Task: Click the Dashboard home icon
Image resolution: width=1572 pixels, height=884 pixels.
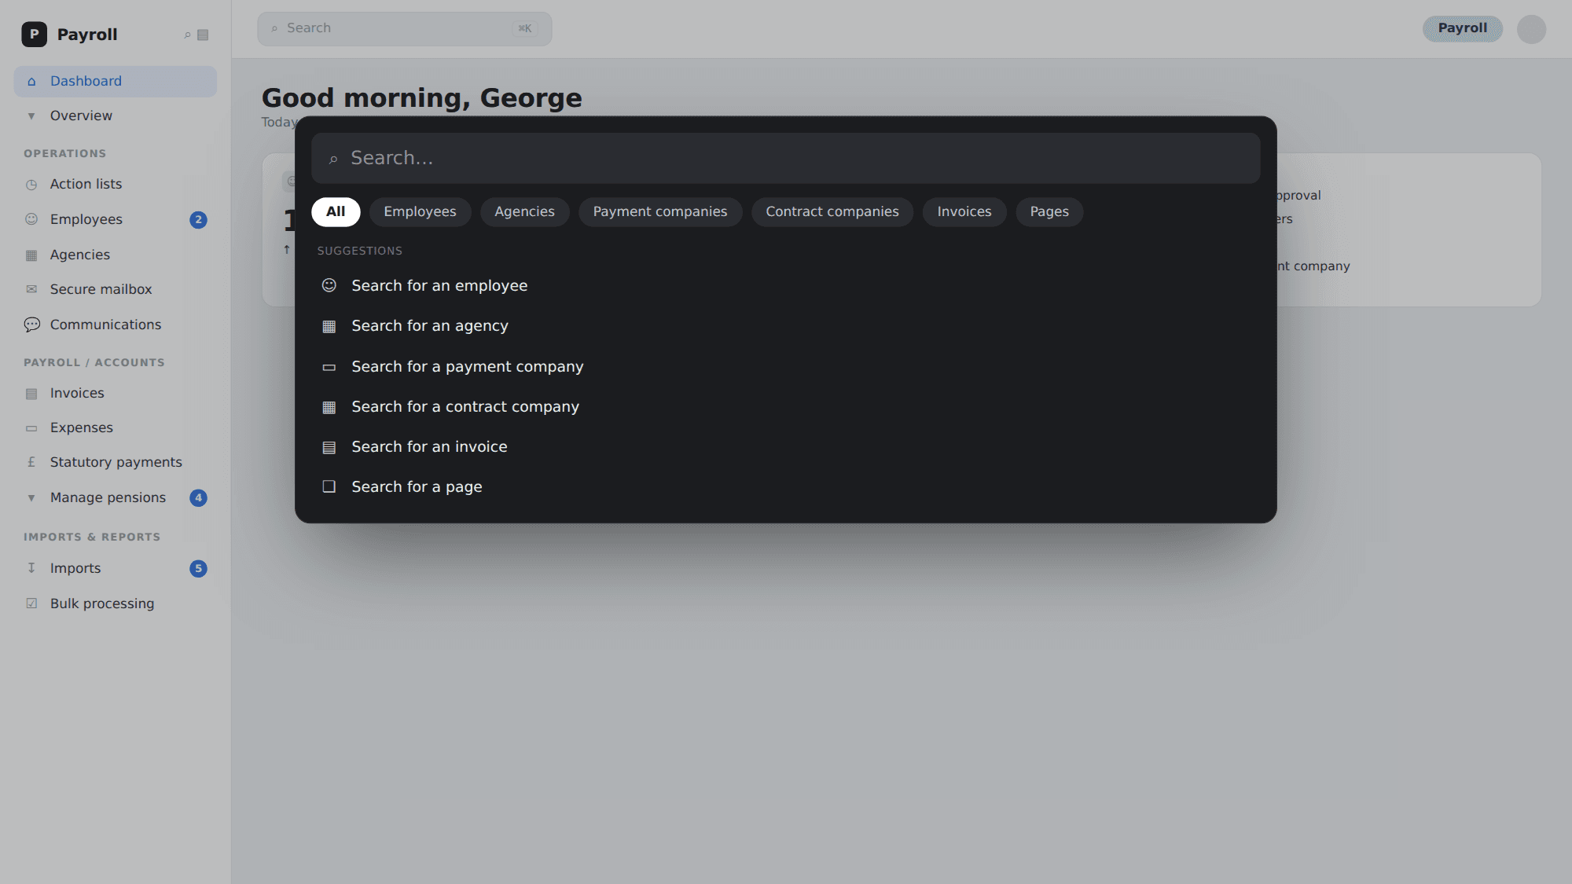Action: 31,82
